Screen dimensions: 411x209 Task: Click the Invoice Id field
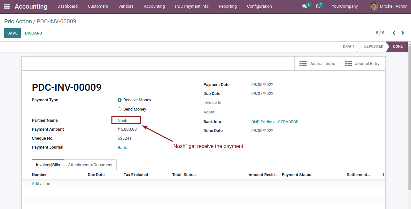click(212, 103)
